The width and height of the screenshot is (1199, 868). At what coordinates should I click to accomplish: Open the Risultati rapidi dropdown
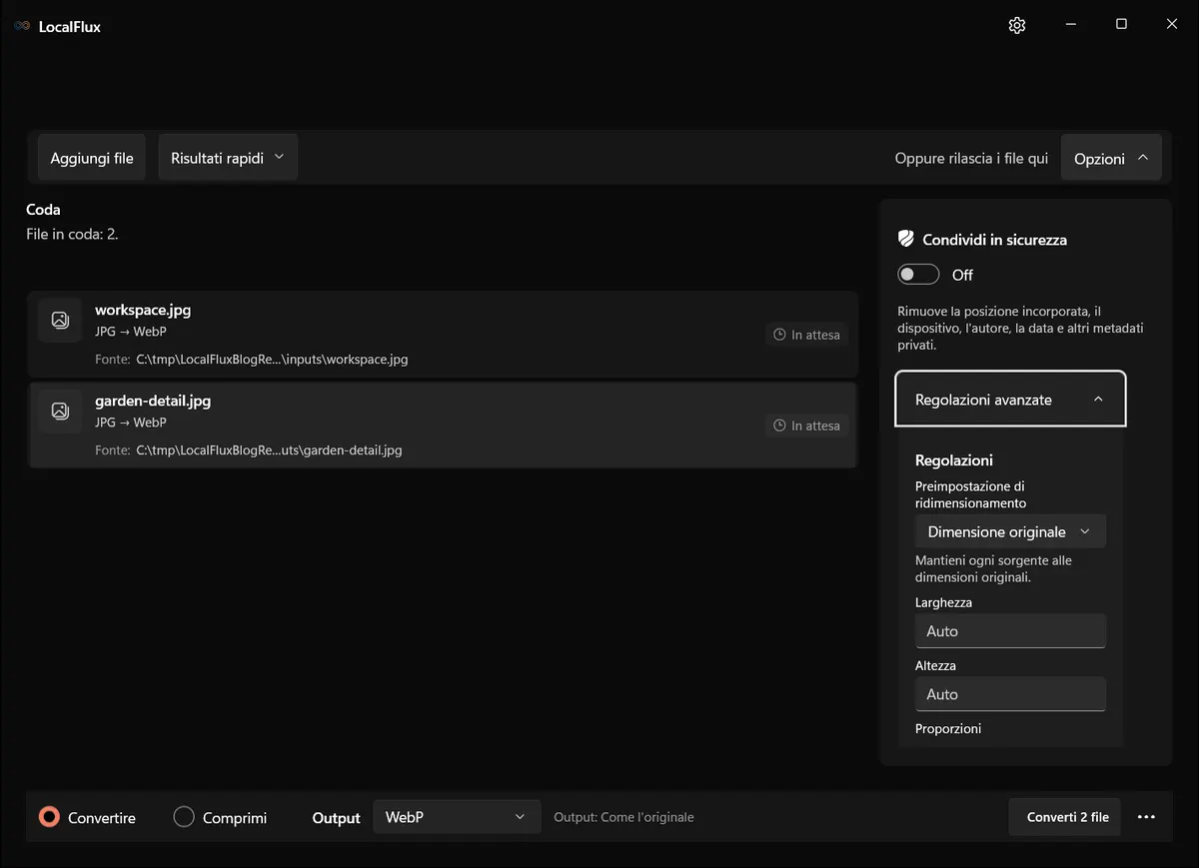click(228, 158)
